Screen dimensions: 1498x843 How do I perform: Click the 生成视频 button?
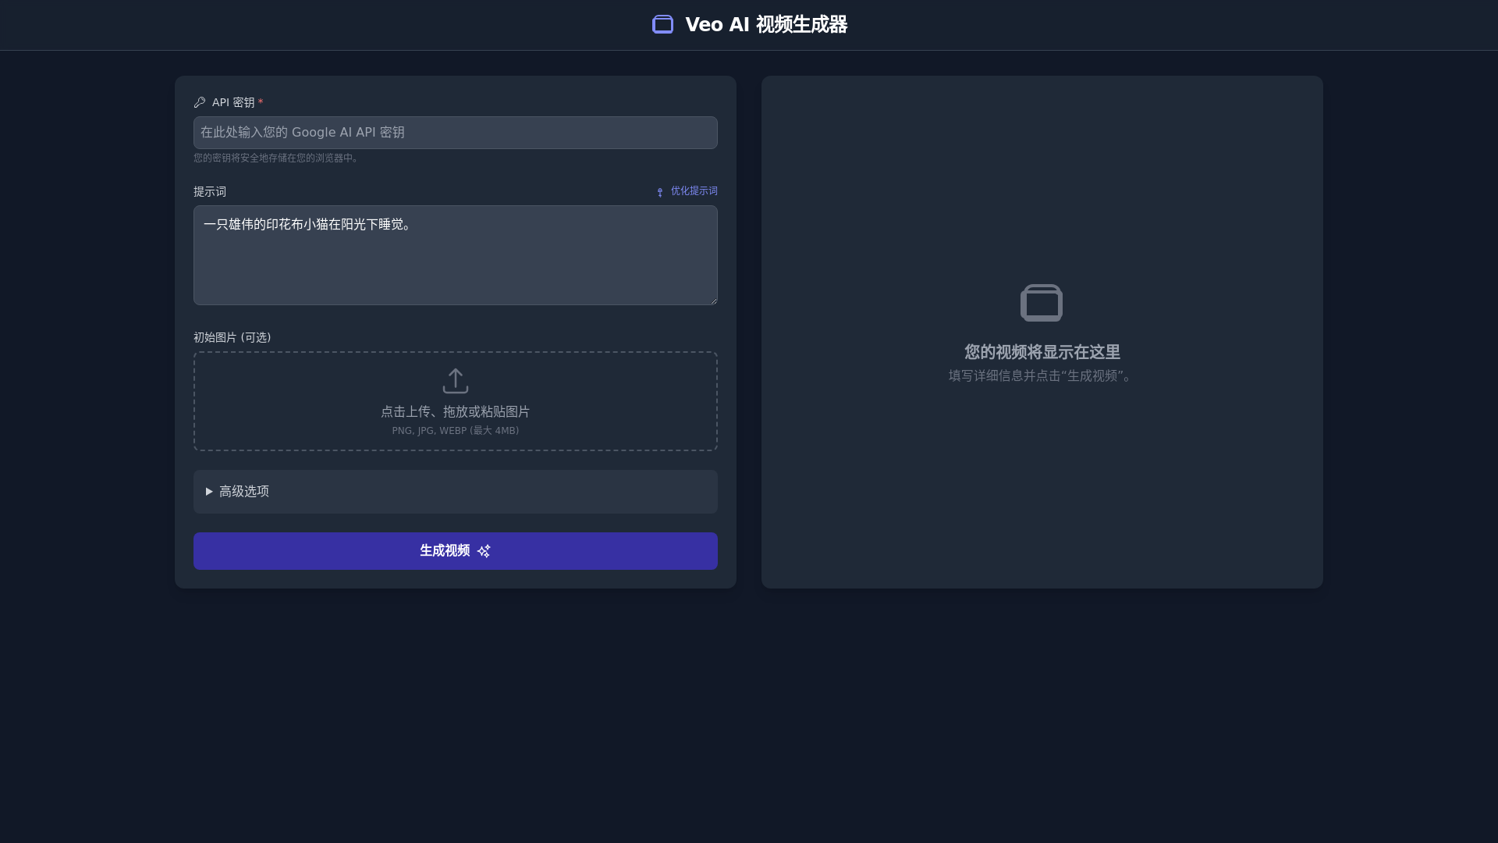(x=456, y=551)
